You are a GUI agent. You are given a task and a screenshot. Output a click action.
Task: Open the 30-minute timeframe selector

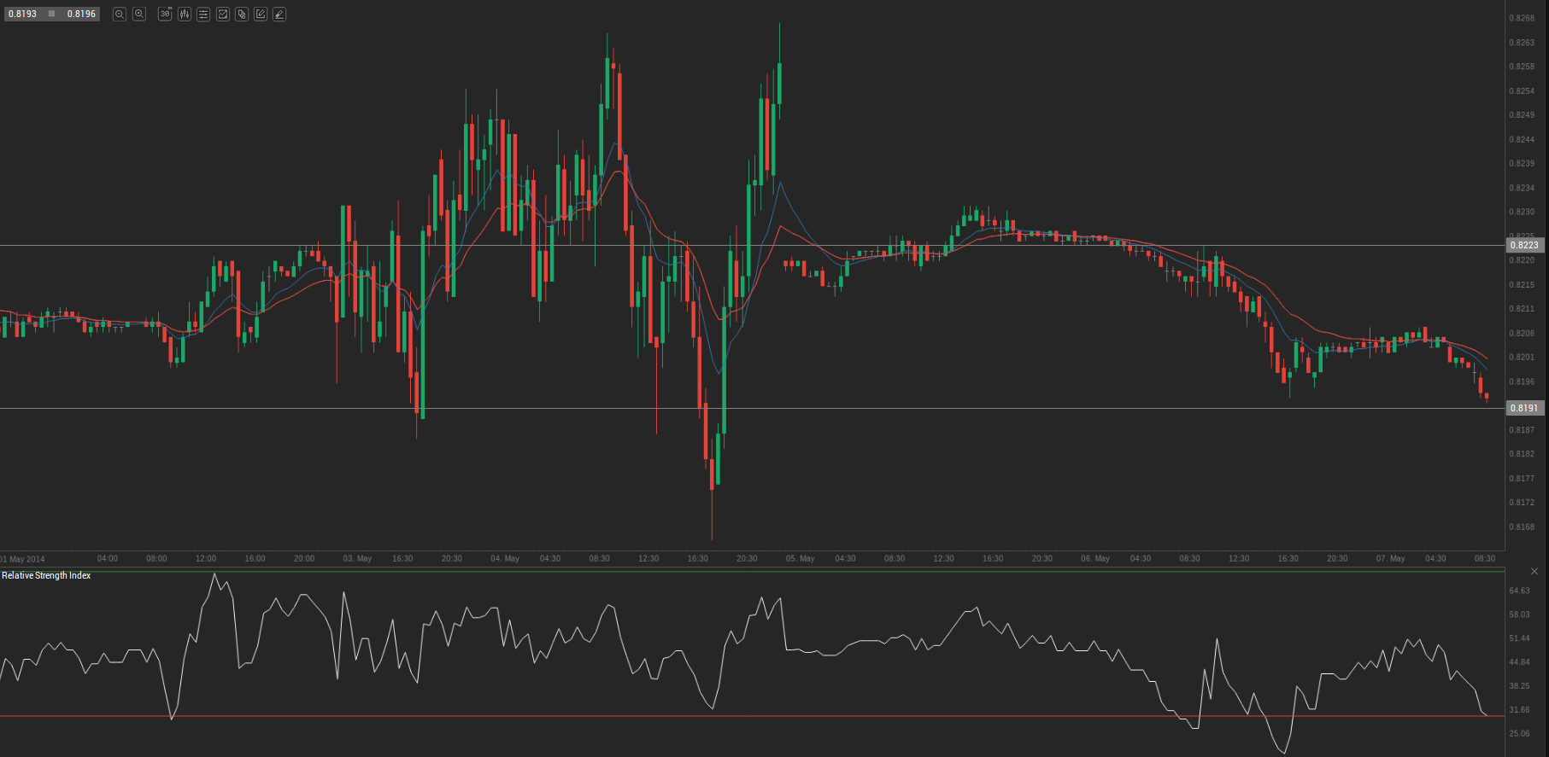pos(165,15)
